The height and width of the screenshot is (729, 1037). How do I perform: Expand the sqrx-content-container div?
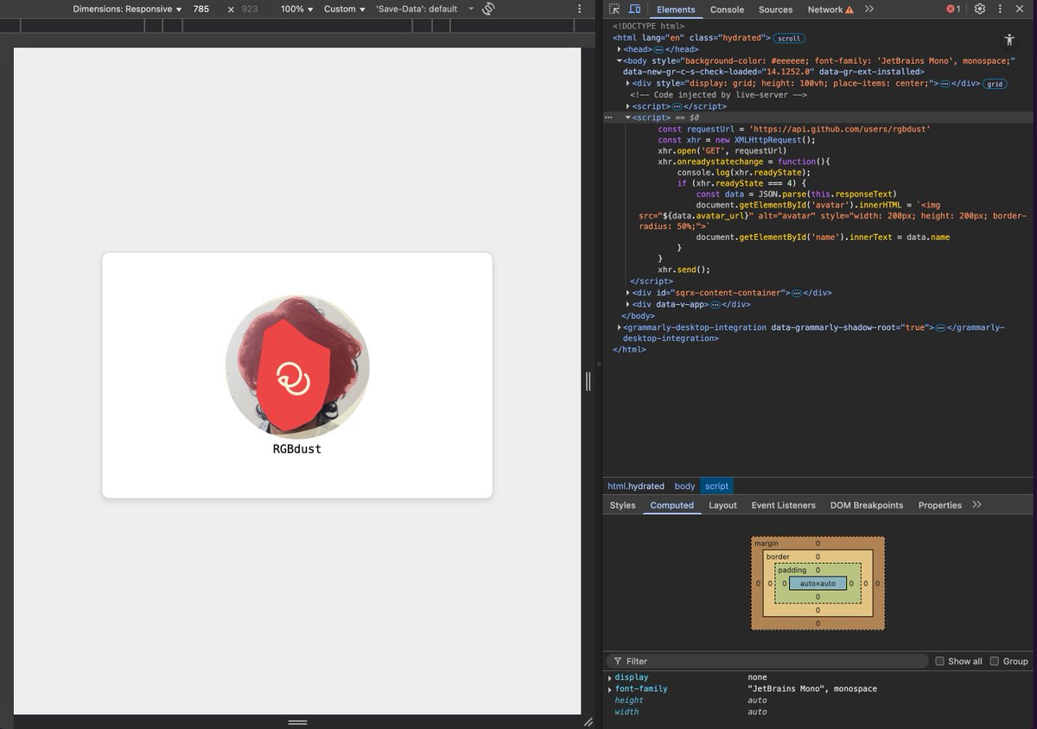(628, 293)
